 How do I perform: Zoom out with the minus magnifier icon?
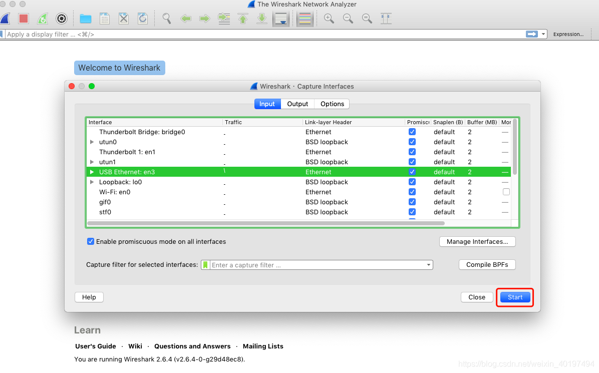click(348, 19)
